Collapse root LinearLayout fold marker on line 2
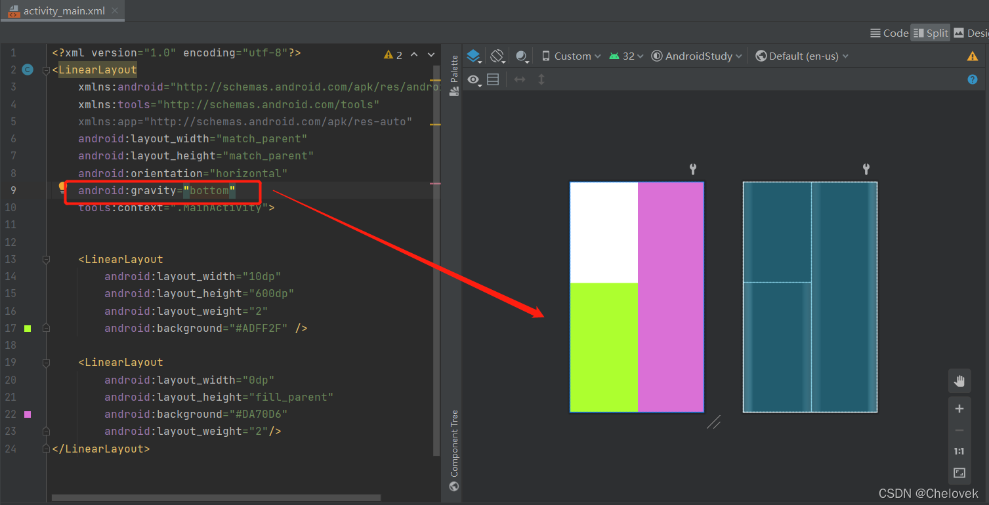Screen dimensions: 989x505 tap(46, 70)
